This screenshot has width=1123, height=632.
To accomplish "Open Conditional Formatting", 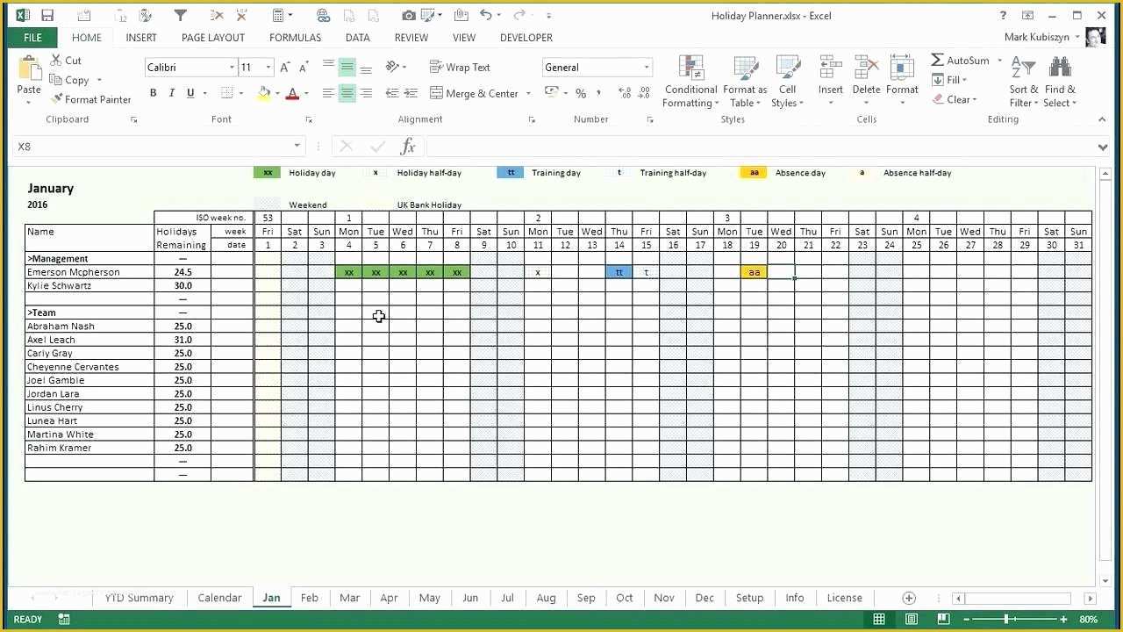I will (690, 82).
